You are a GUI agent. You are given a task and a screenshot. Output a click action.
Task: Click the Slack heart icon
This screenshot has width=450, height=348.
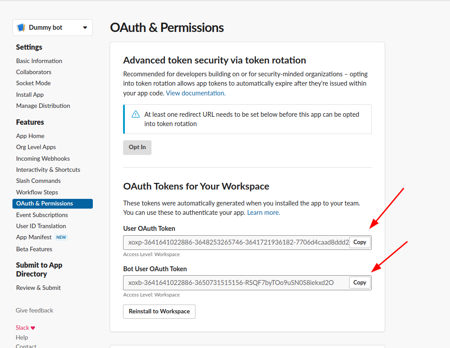point(33,328)
